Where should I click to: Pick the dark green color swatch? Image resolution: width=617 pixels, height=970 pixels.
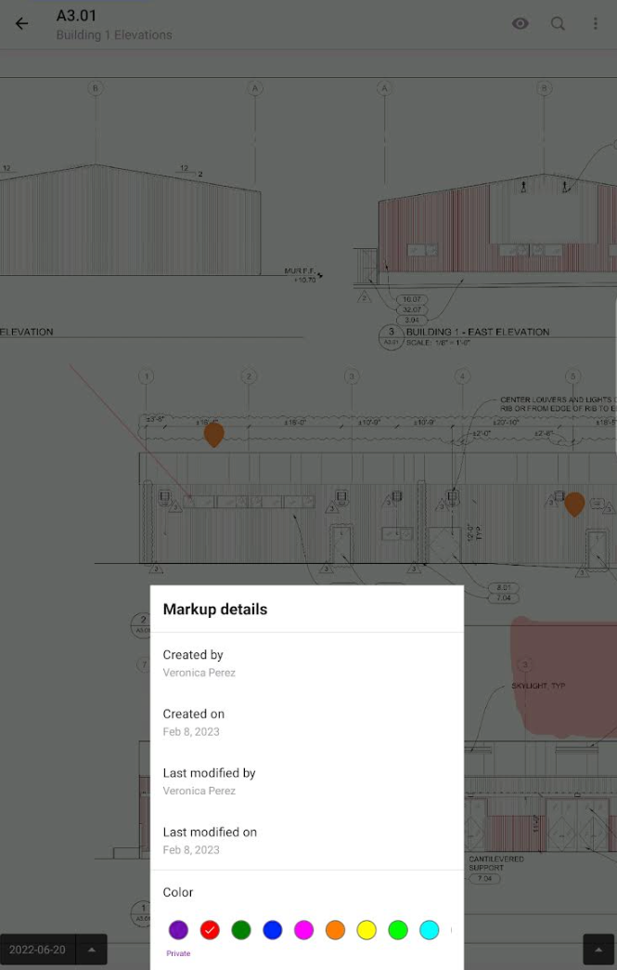click(241, 930)
